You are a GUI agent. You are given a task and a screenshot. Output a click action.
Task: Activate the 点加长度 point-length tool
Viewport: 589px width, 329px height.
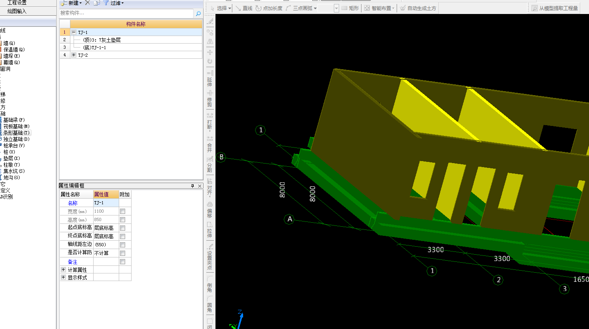coord(269,8)
